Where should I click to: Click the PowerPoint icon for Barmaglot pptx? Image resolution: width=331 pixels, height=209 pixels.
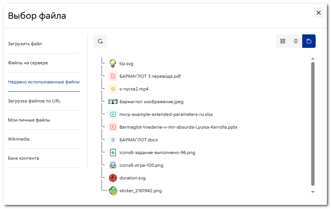click(x=113, y=127)
